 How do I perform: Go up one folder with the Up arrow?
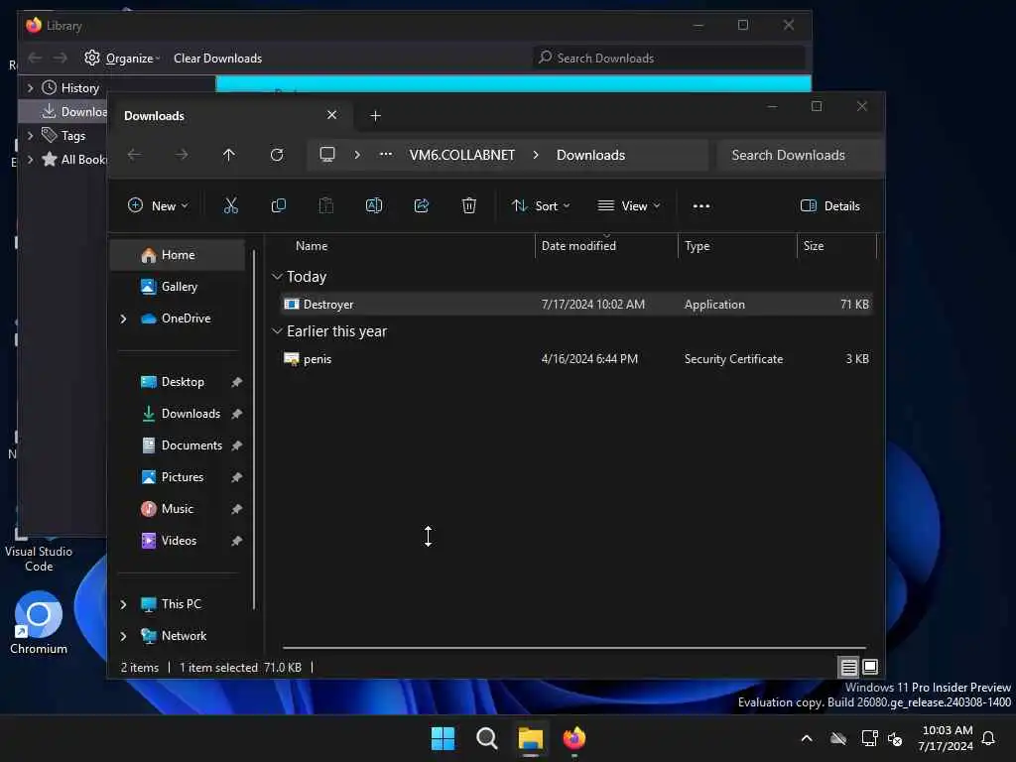pyautogui.click(x=229, y=155)
